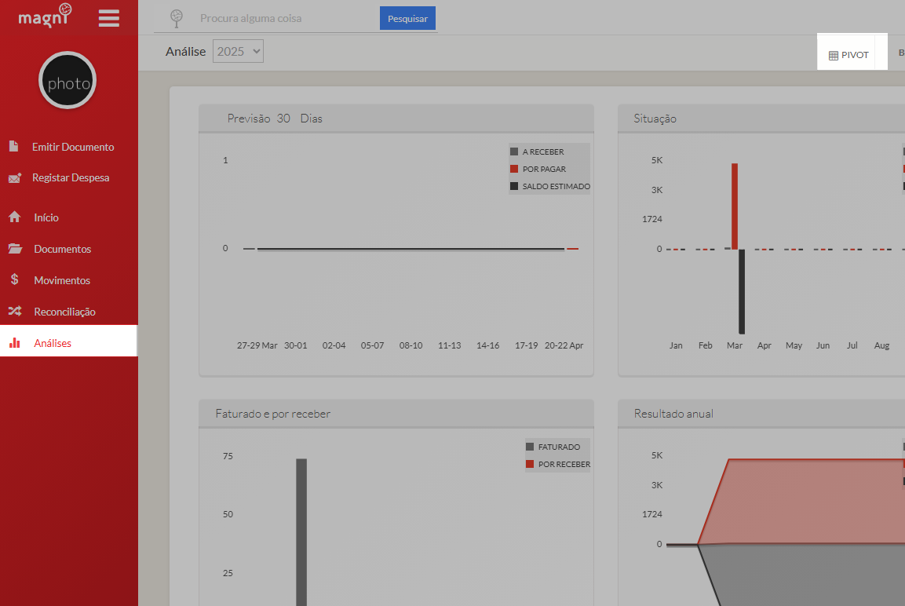
Task: Click the Emitir Documento file icon
Action: [x=13, y=147]
